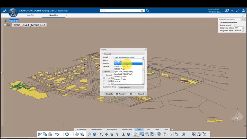Open the user profile icon
The width and height of the screenshot is (247, 139).
coord(227,11)
